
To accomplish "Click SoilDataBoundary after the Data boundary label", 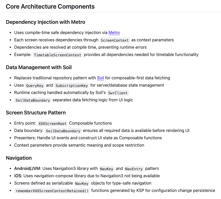I will coord(63,131).
